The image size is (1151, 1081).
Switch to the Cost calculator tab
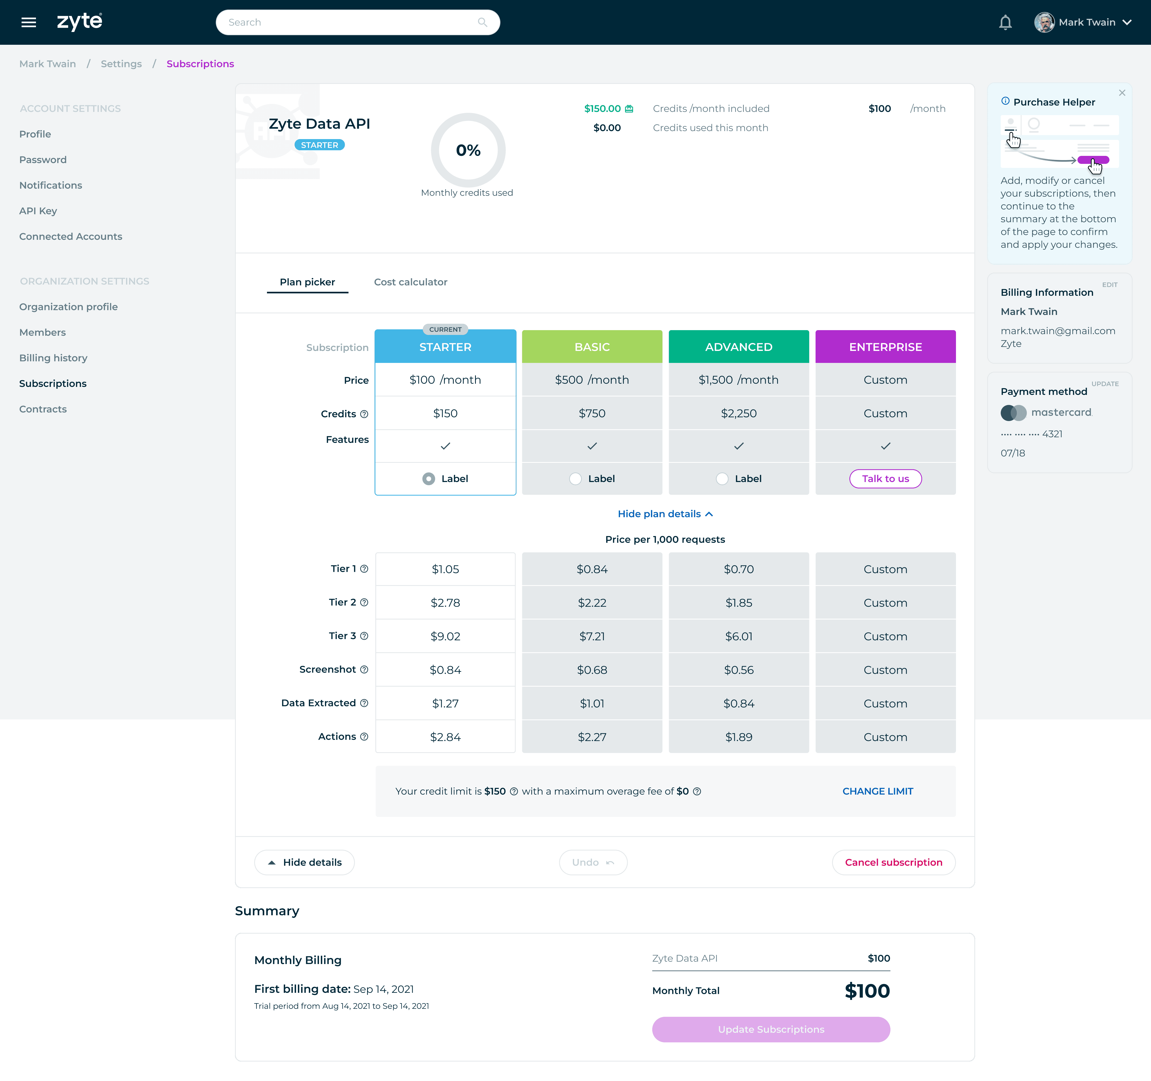coord(411,282)
